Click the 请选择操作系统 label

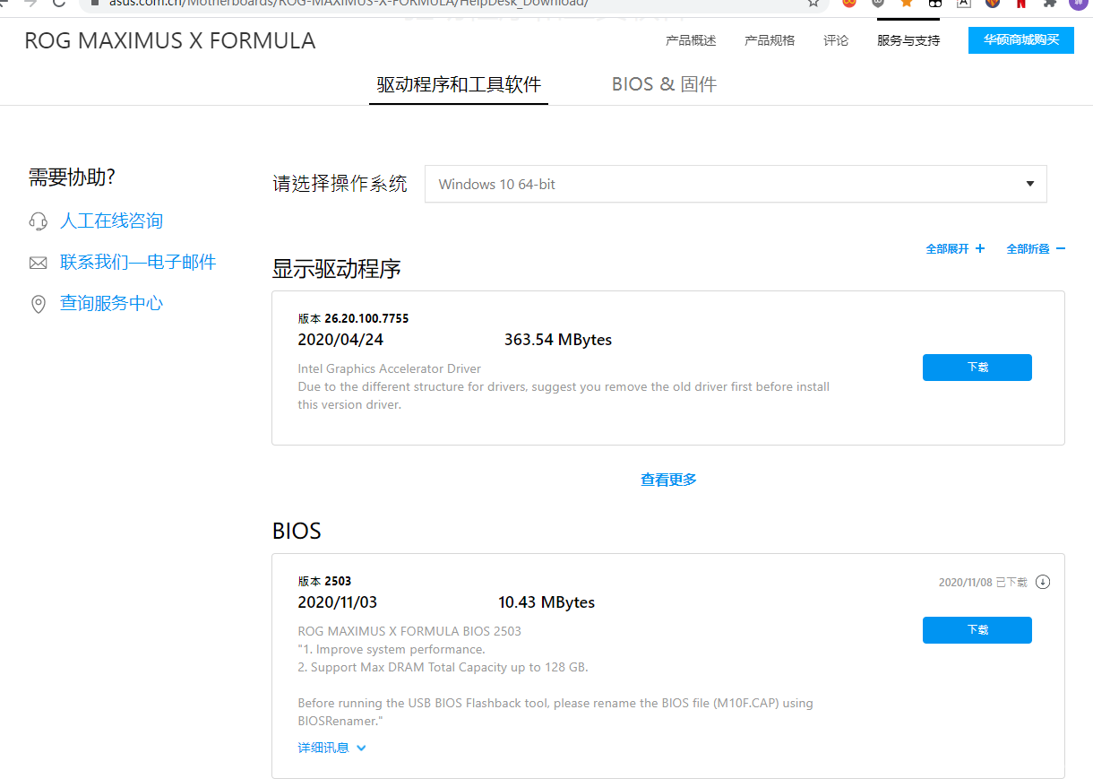coord(340,184)
